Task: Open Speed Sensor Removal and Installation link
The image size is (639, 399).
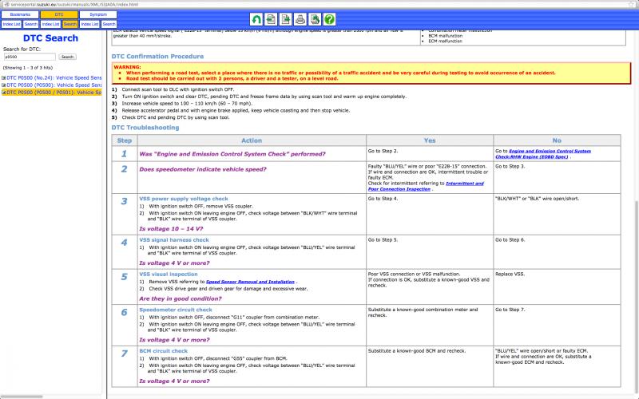Action: 250,282
